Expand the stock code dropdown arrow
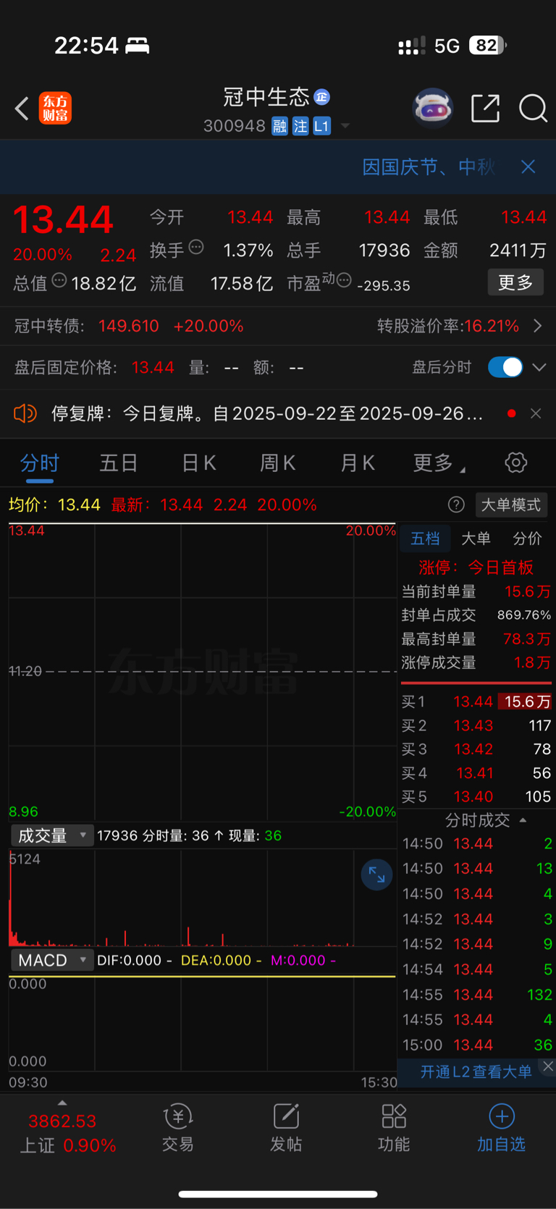This screenshot has width=556, height=1209. [345, 126]
